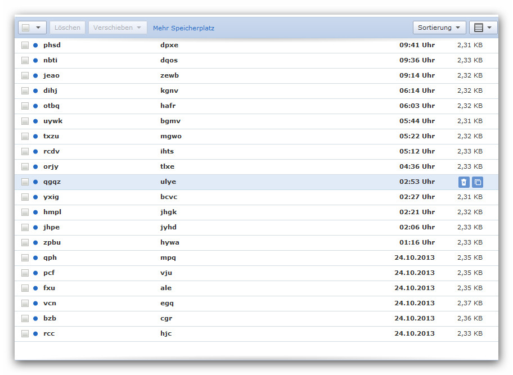Open the message from uywk
The width and height of the screenshot is (513, 375).
coord(53,121)
